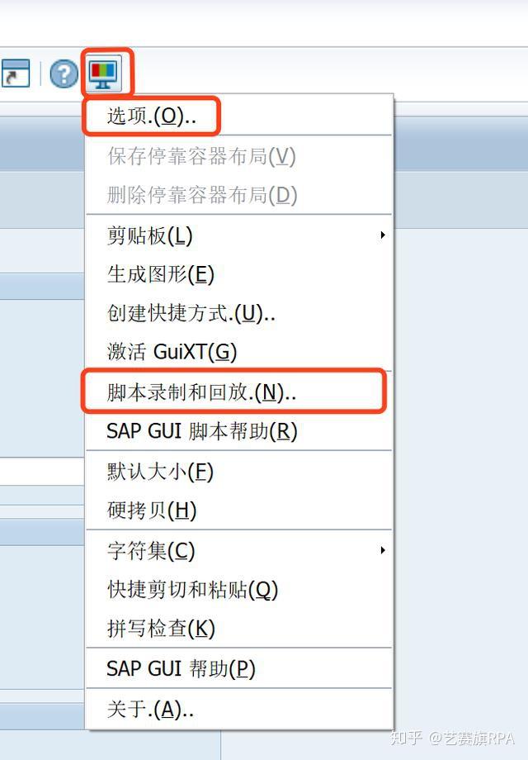Viewport: 528px width, 760px height.
Task: Click the Customize Local Layout monitor icon
Action: (104, 74)
